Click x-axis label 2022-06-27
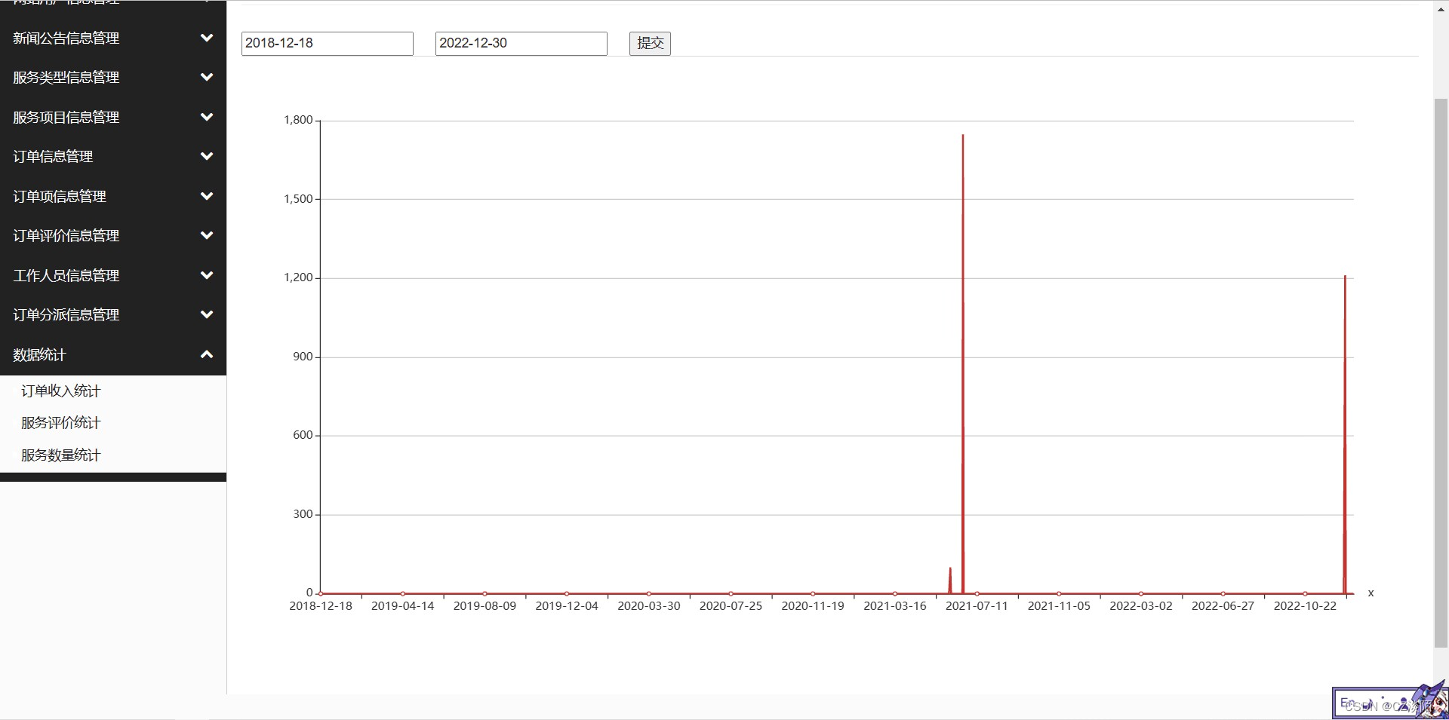 [1223, 606]
